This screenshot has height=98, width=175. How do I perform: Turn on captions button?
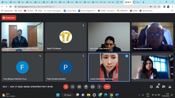(79, 87)
